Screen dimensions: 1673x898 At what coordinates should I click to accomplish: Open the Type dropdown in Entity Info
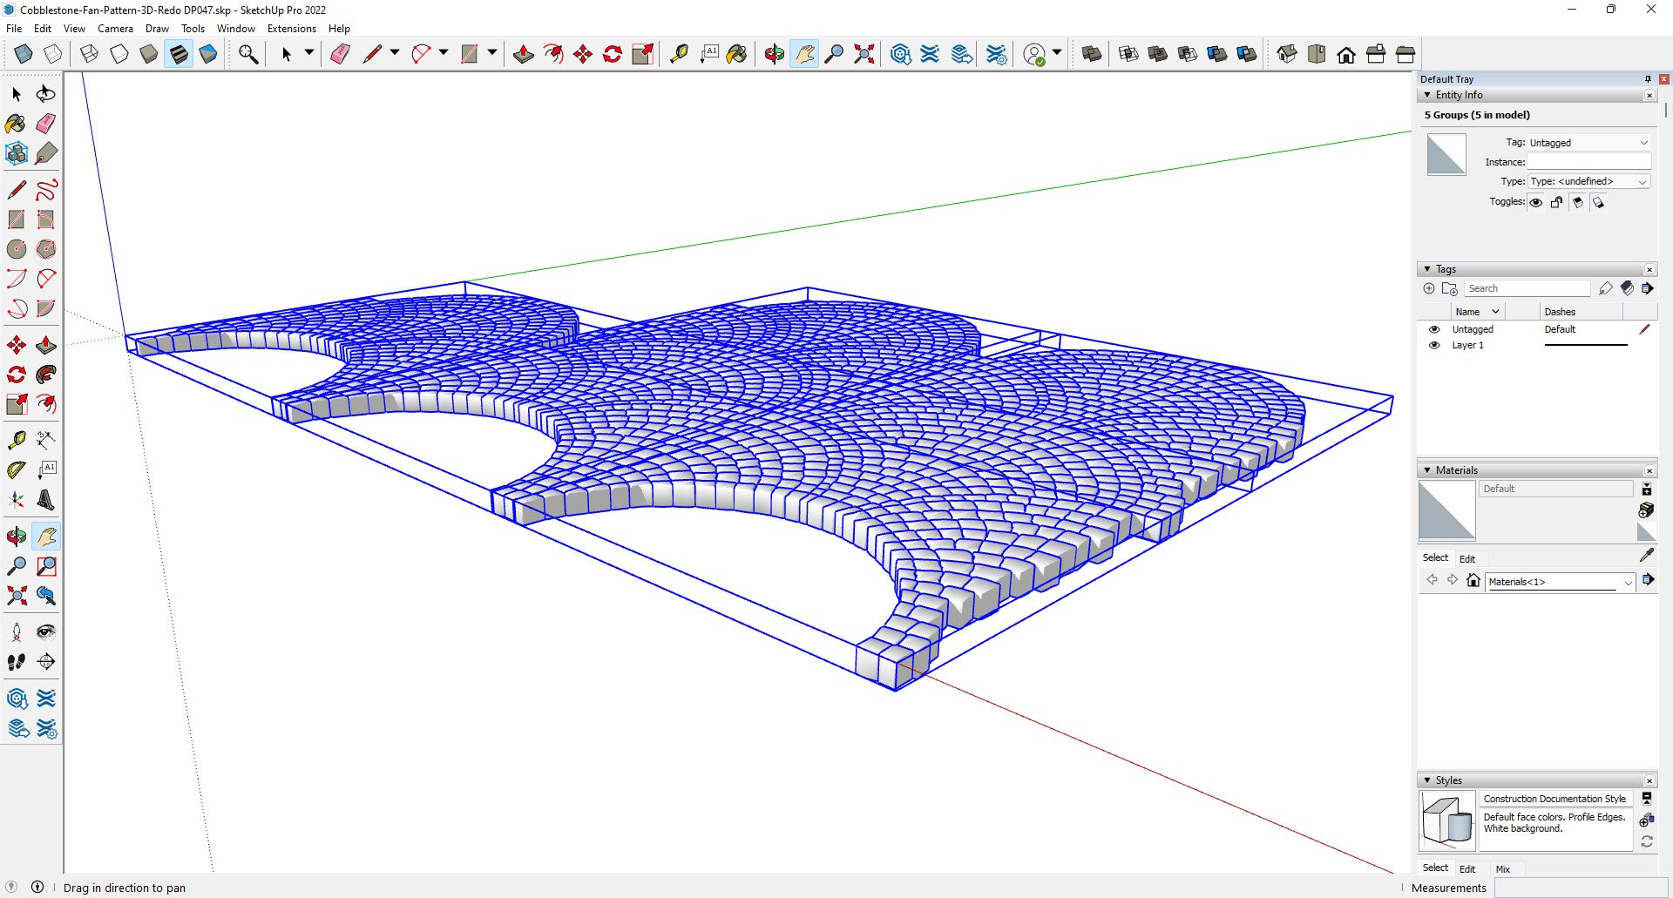point(1642,181)
